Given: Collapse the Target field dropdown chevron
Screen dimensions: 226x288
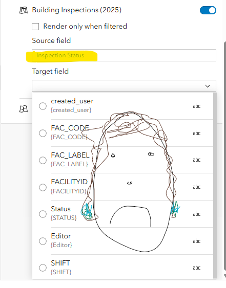Looking at the screenshot, I should (x=208, y=86).
